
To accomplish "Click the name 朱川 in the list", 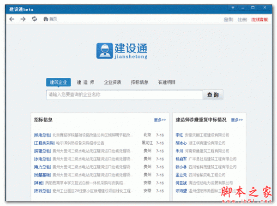I will pyautogui.click(x=179, y=151).
